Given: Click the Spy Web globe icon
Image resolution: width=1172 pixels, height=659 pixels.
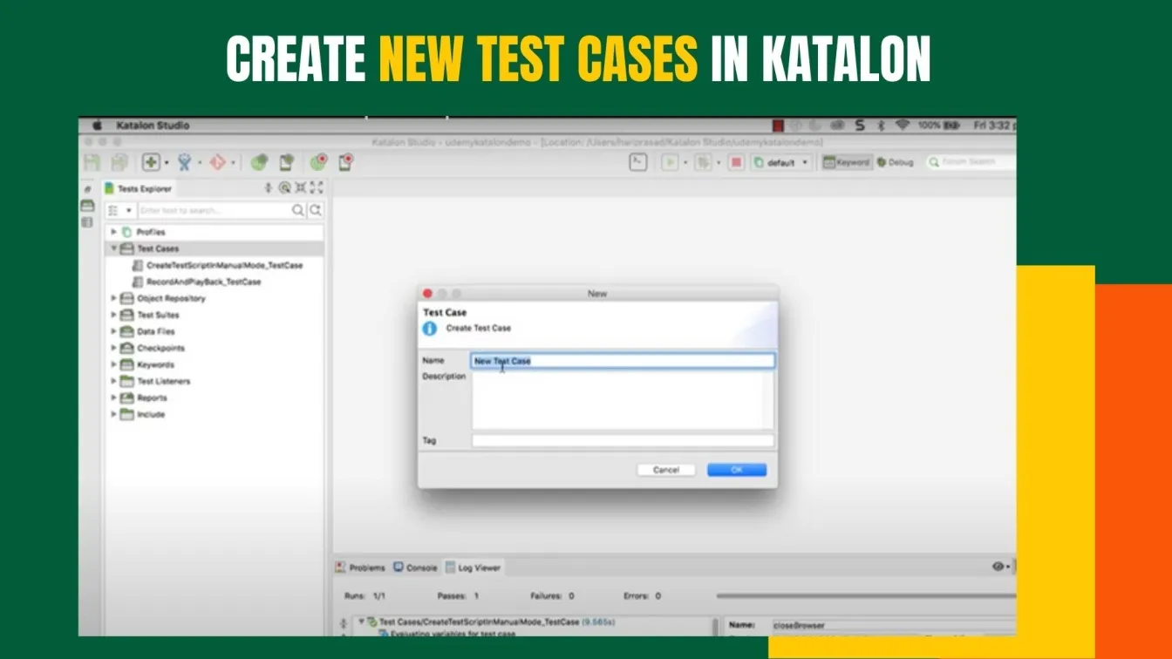Looking at the screenshot, I should [x=259, y=162].
